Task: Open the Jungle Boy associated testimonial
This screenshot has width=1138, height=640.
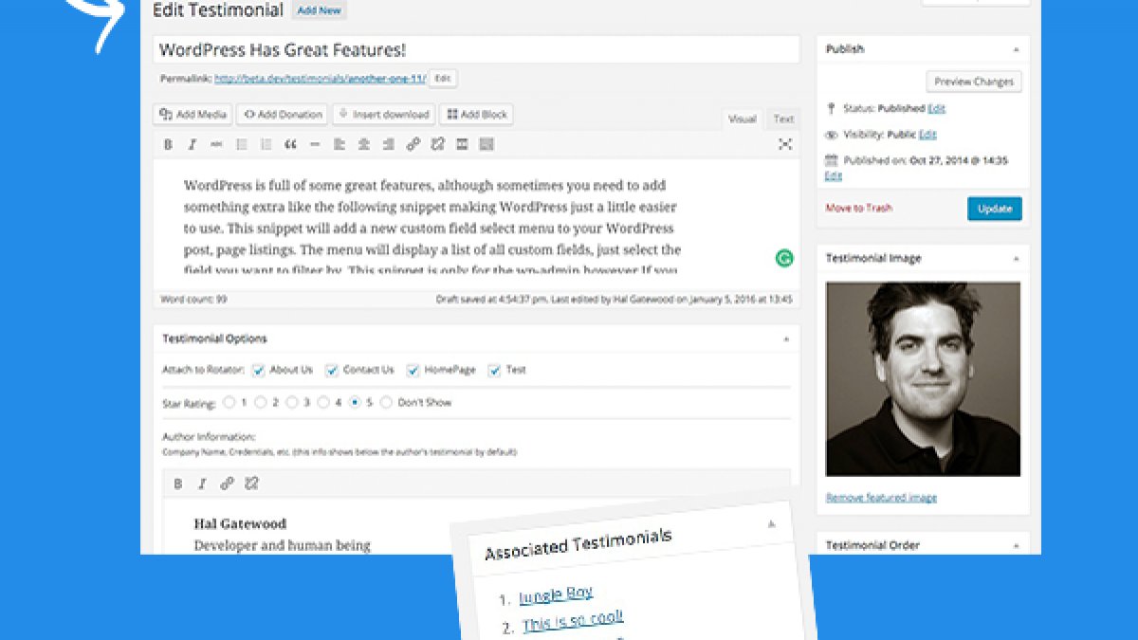Action: pos(556,594)
